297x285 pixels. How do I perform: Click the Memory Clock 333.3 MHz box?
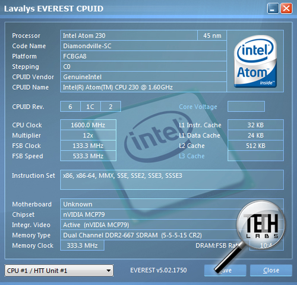82,246
